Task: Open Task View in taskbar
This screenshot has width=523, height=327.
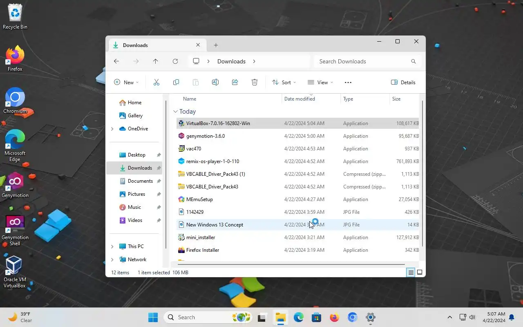Action: click(262, 317)
